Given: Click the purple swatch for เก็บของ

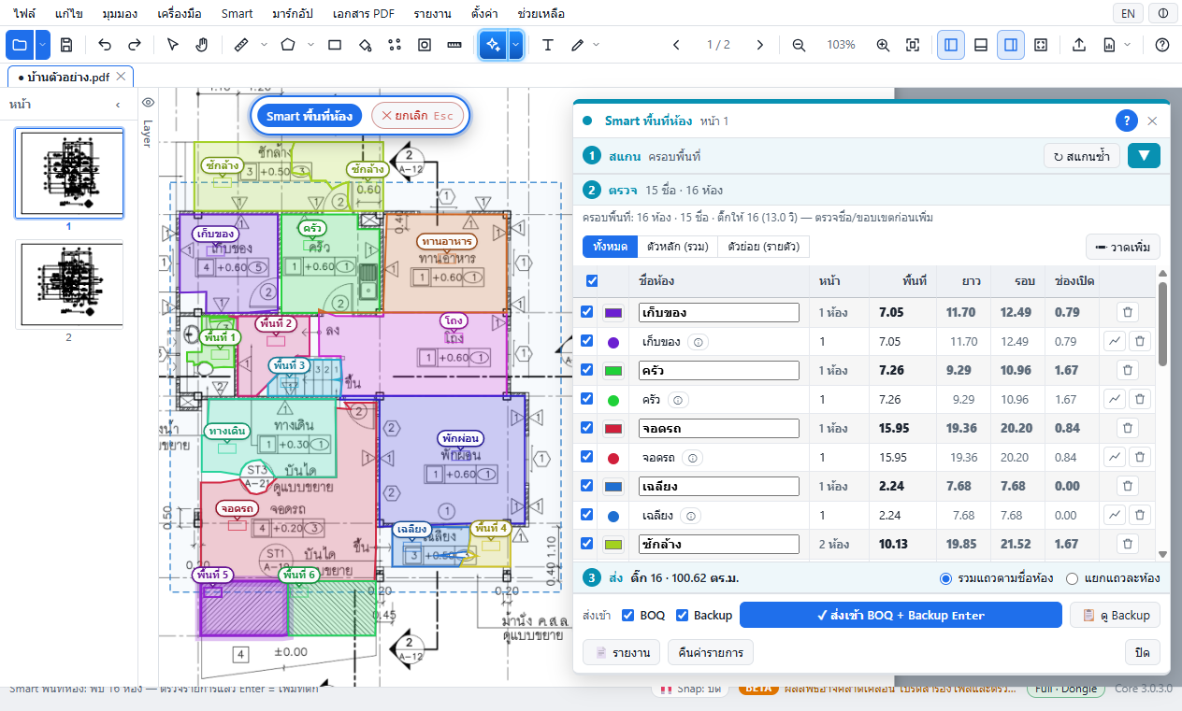Looking at the screenshot, I should (614, 312).
